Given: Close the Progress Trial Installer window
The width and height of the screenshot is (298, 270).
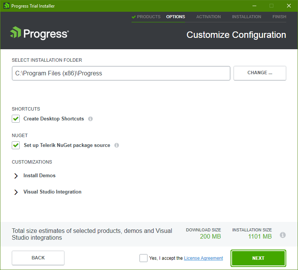Looking at the screenshot, I should pyautogui.click(x=289, y=6).
